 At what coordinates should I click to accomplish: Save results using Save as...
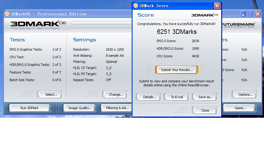pos(205,97)
